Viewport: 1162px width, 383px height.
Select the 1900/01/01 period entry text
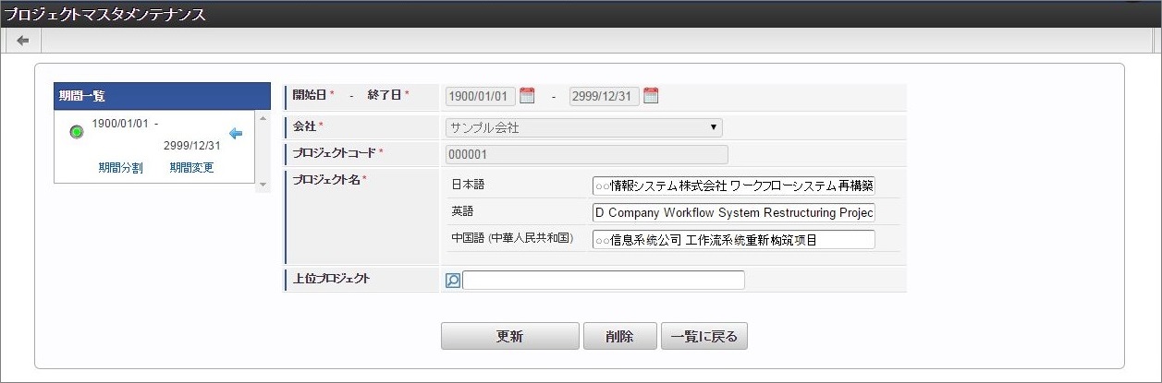(156, 134)
